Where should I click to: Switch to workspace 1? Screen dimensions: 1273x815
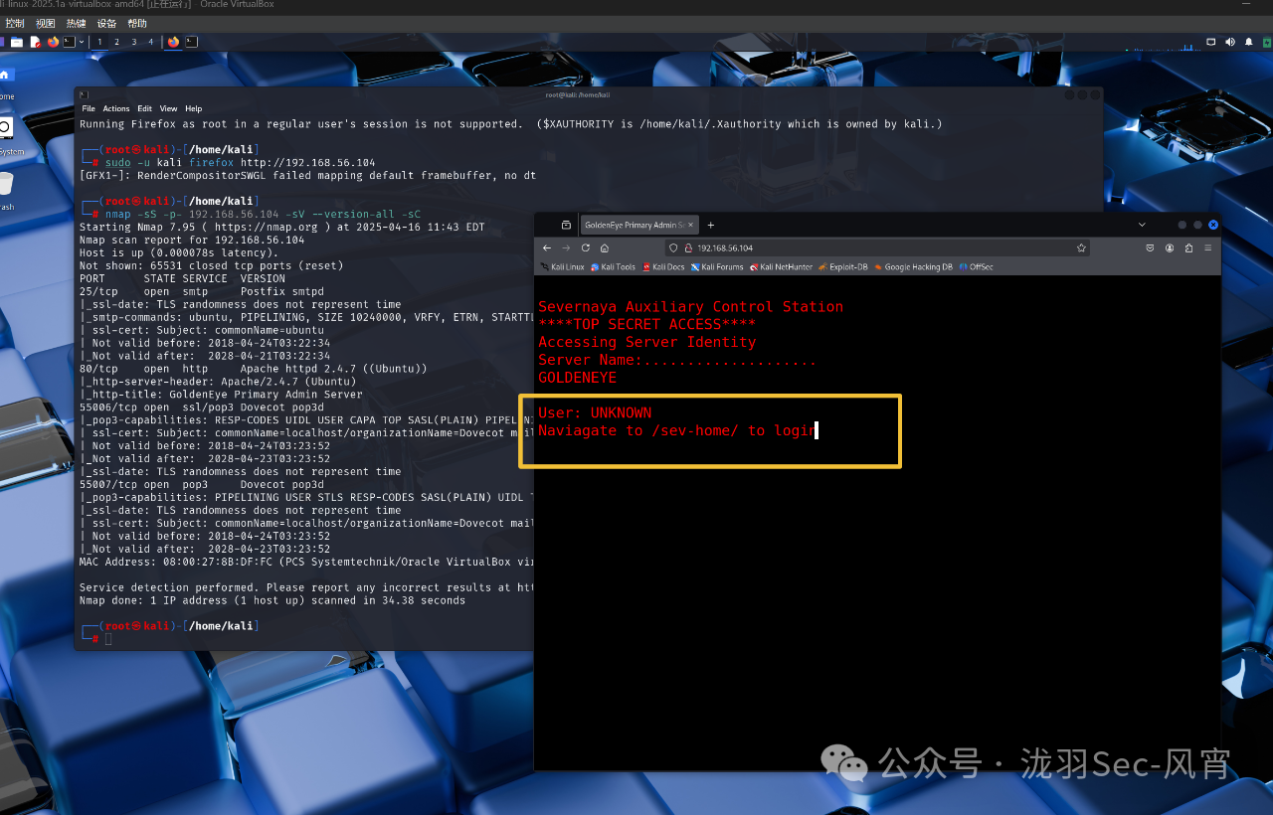99,42
